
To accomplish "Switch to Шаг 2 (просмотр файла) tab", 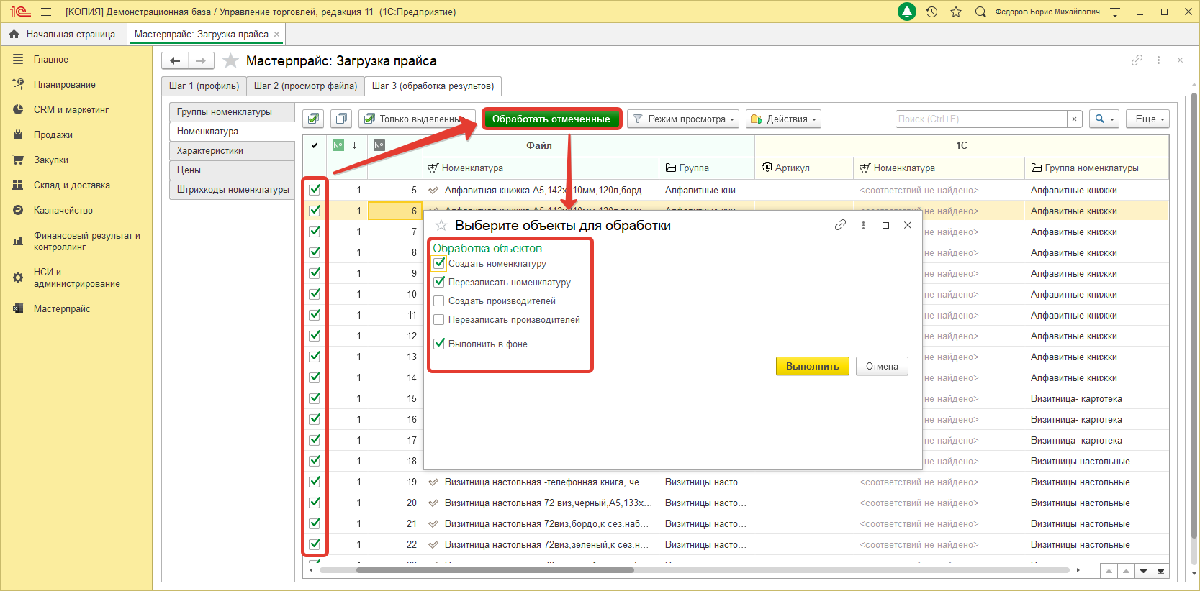I will click(x=305, y=86).
